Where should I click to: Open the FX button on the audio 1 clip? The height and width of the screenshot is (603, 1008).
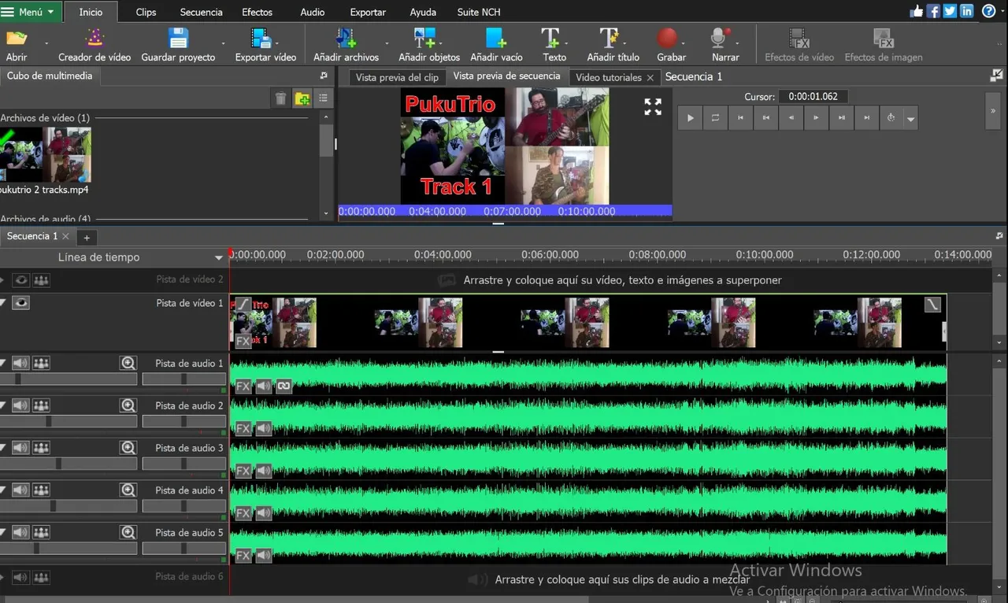243,386
